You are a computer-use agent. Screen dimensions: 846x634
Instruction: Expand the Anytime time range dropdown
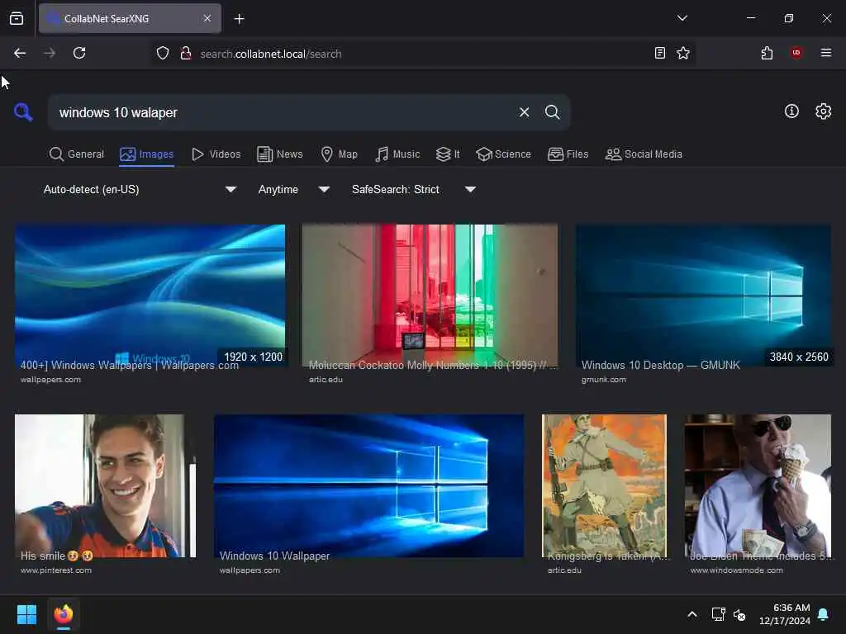point(293,189)
